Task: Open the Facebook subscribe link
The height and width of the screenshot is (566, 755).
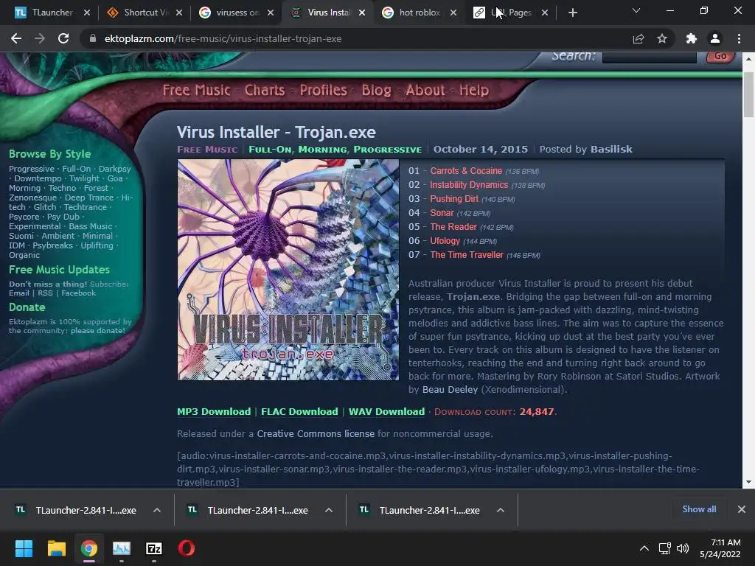Action: click(78, 293)
